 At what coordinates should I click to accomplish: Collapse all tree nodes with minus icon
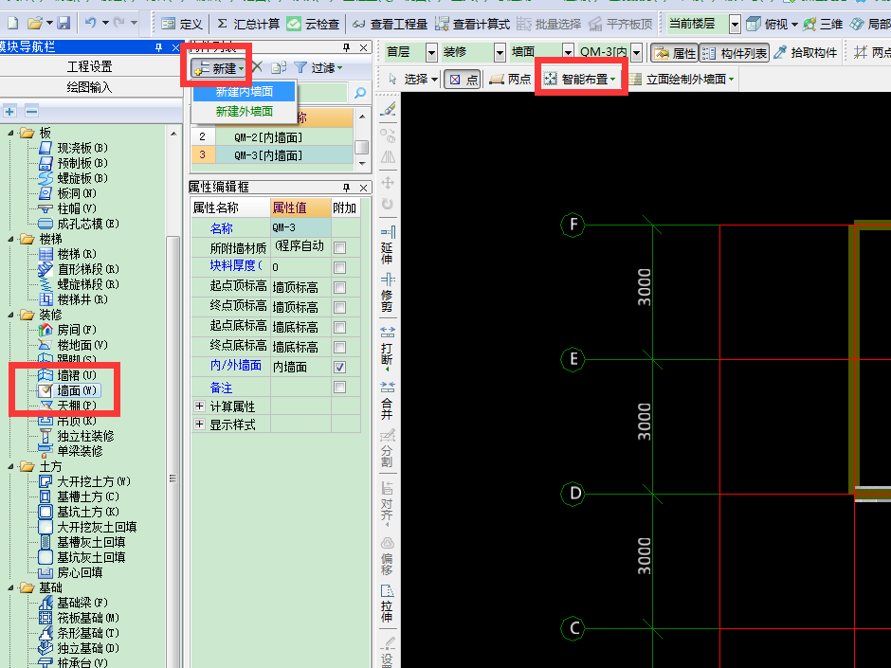(x=32, y=111)
